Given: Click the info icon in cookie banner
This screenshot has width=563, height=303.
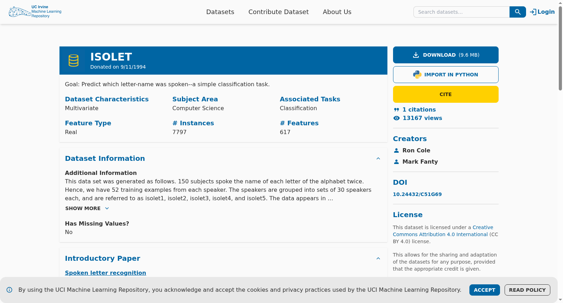Looking at the screenshot, I should click(10, 290).
